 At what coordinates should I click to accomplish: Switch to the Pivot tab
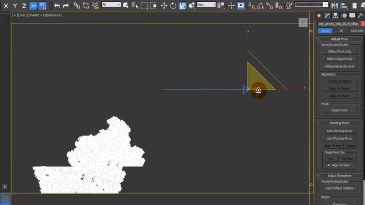click(x=325, y=31)
